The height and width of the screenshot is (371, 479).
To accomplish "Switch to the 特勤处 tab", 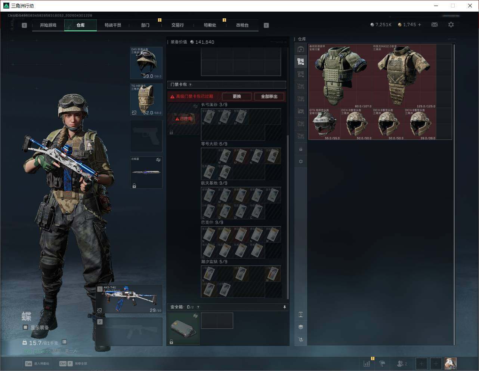I will [x=210, y=25].
